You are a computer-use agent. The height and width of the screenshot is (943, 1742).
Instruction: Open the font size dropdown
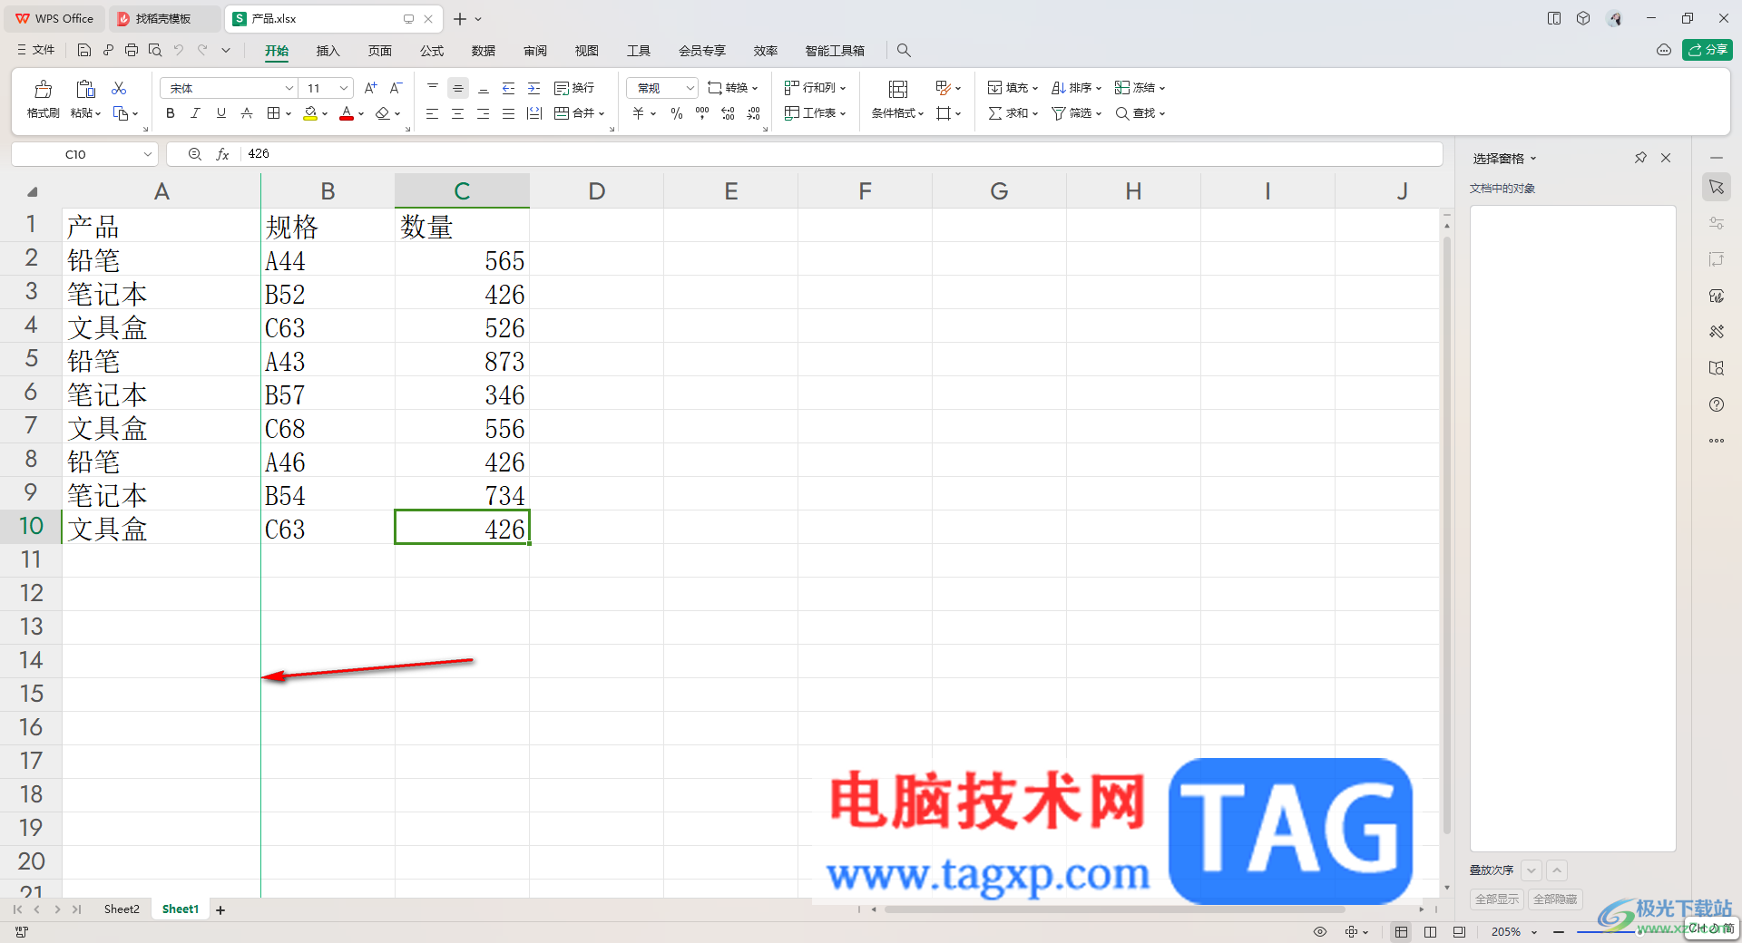click(344, 88)
